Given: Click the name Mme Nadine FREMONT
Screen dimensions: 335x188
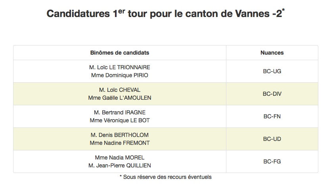Looking at the screenshot, I should (x=120, y=143).
